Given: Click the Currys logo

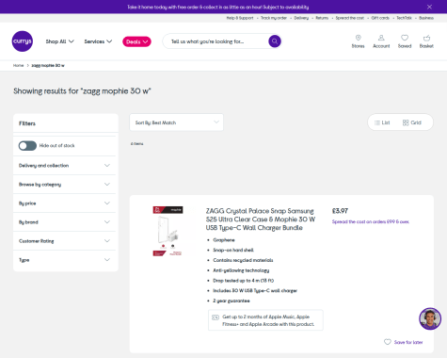Looking at the screenshot, I should pyautogui.click(x=23, y=41).
